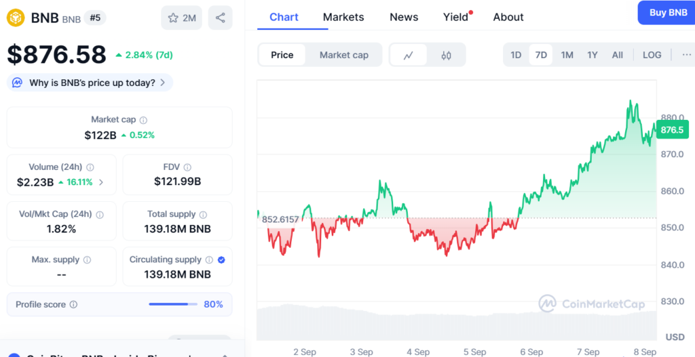
Task: Switch to candlestick chart icon
Action: (446, 55)
